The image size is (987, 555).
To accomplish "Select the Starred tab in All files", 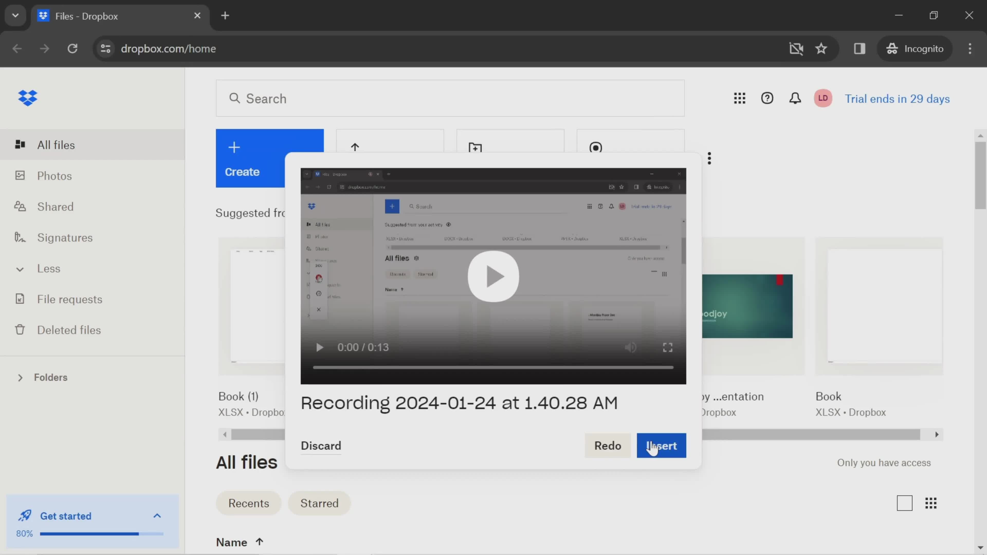I will pos(319,503).
